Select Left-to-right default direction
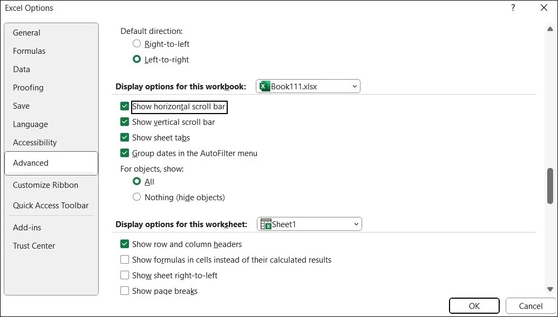558x317 pixels. pyautogui.click(x=137, y=59)
